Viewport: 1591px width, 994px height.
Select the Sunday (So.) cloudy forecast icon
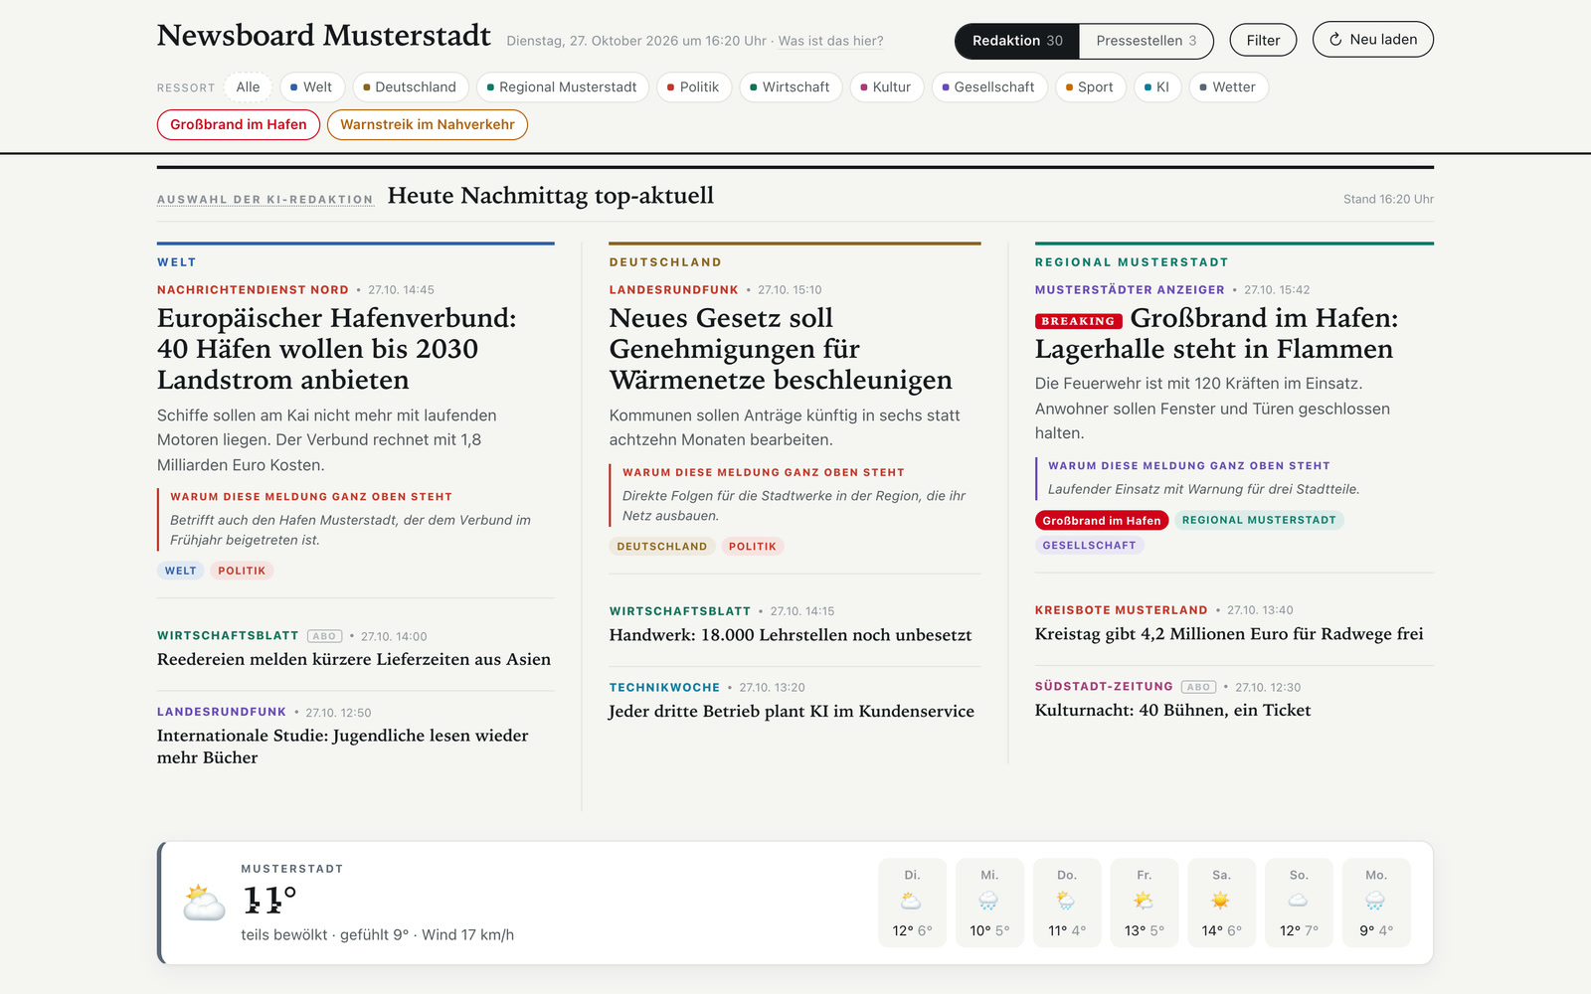point(1298,901)
